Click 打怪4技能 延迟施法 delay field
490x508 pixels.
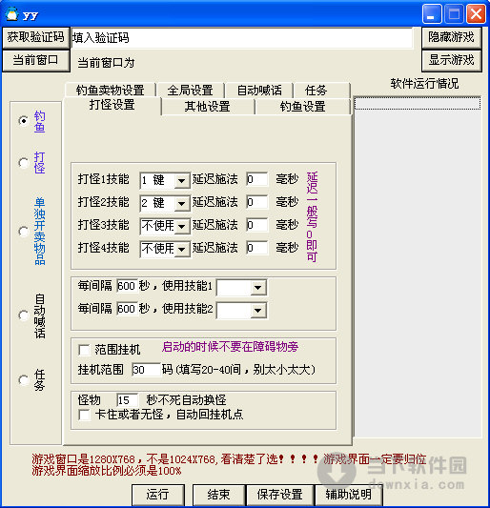coord(256,248)
